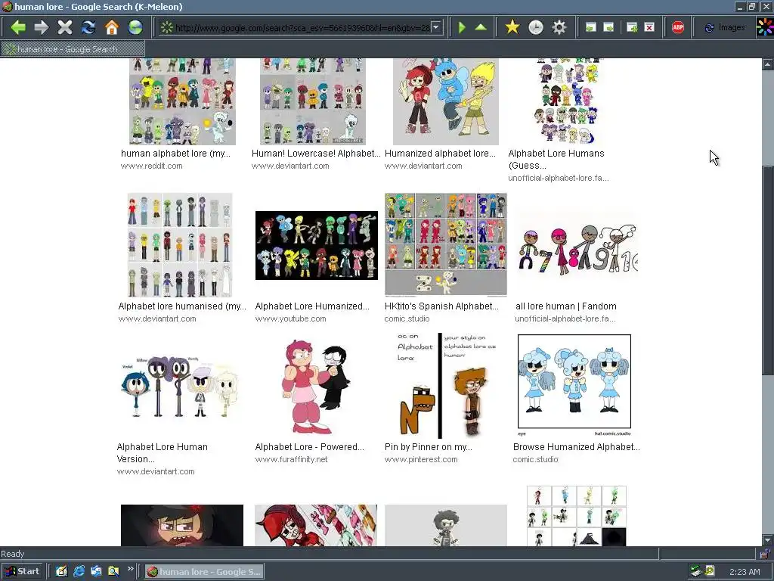Reload the page with the refresh icon
The image size is (774, 581).
88,27
